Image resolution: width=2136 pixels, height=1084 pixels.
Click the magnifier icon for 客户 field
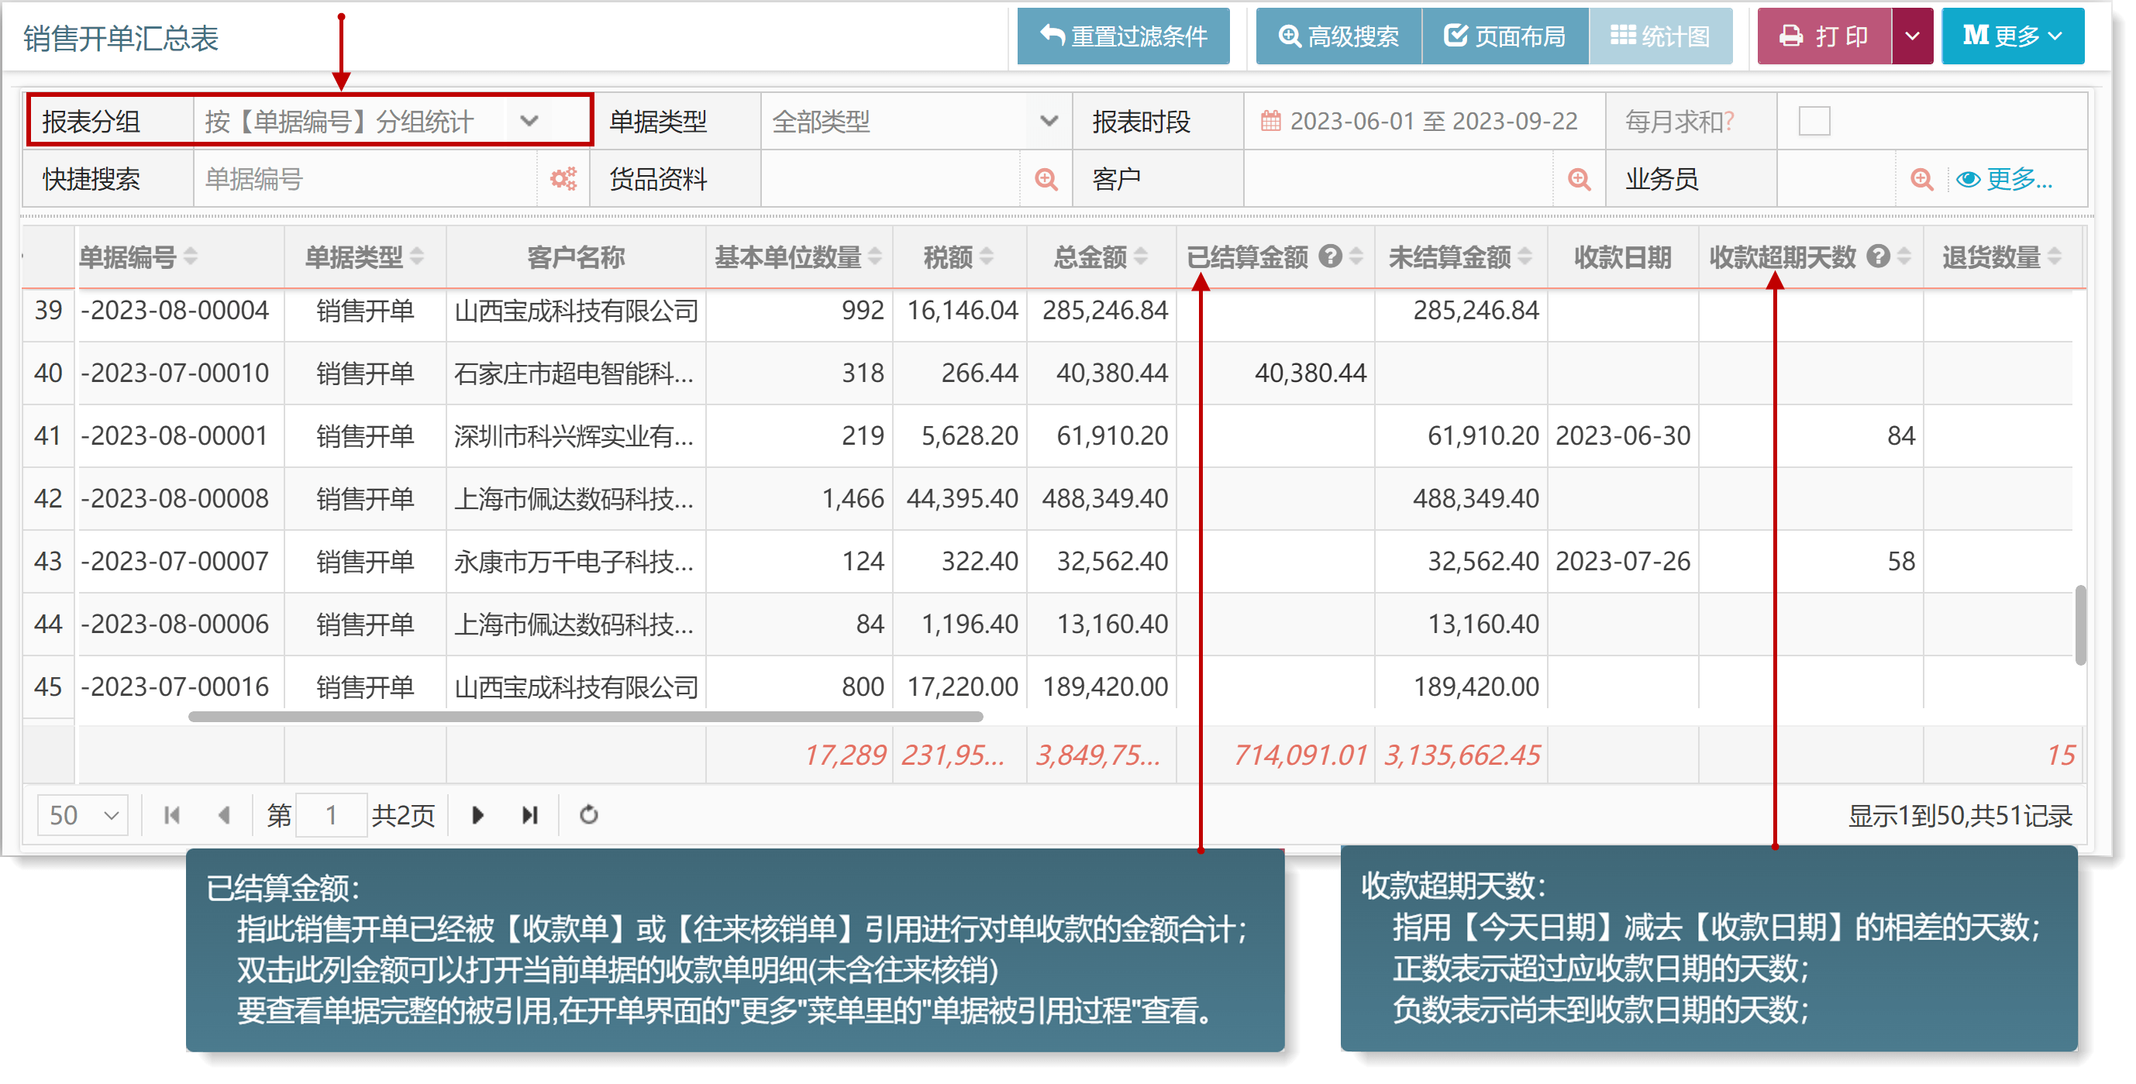[x=1580, y=179]
